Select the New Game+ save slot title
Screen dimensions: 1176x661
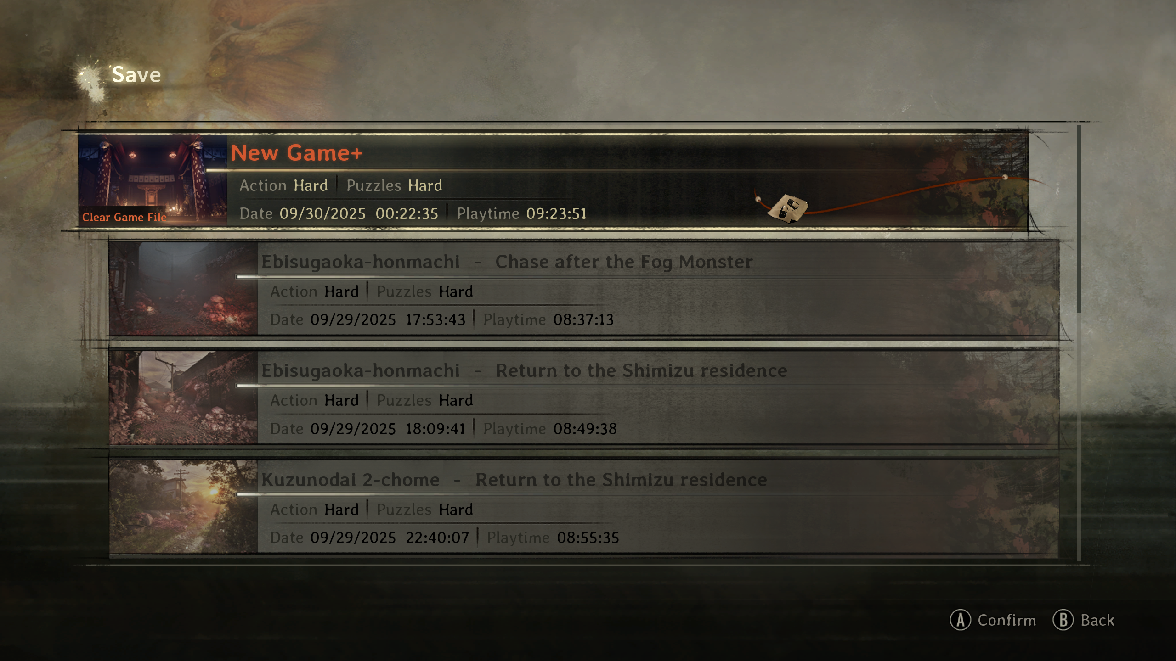pos(297,153)
